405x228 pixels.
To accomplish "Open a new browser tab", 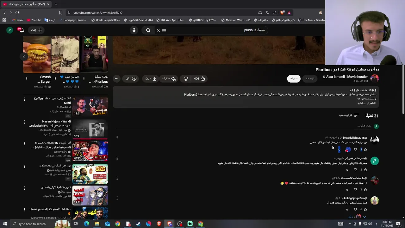I will (56, 4).
